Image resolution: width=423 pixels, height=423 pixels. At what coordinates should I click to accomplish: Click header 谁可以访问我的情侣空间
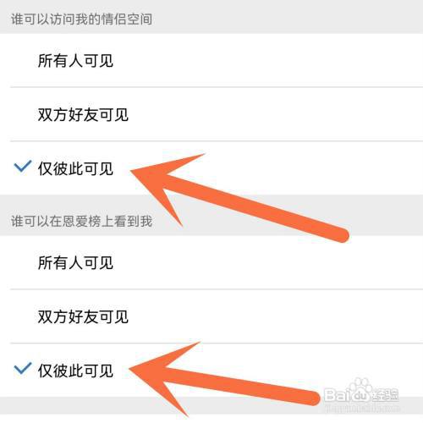tap(82, 19)
